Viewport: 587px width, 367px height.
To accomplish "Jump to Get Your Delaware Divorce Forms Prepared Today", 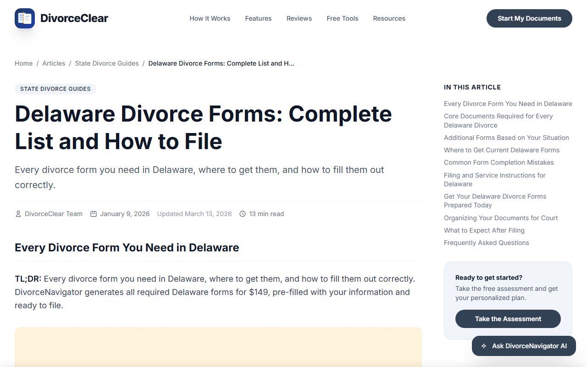I will click(x=495, y=200).
